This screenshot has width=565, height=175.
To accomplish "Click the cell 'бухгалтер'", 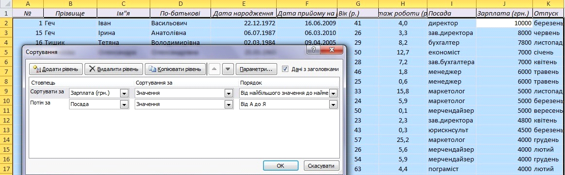I will (x=452, y=42).
